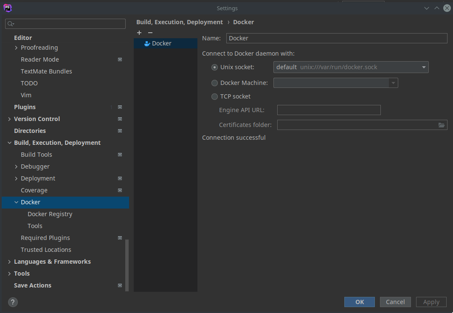Open the Certificates folder browse icon

(x=442, y=125)
